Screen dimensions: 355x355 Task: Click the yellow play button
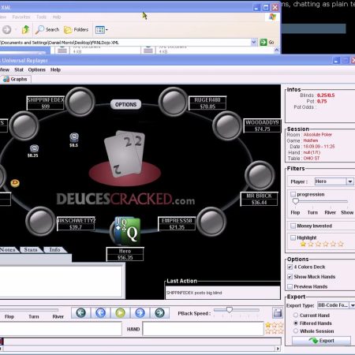(x=120, y=312)
